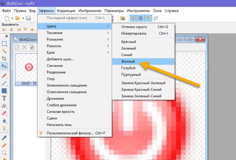
Task: Apply Оттенки серого effect
Action: pos(143,27)
